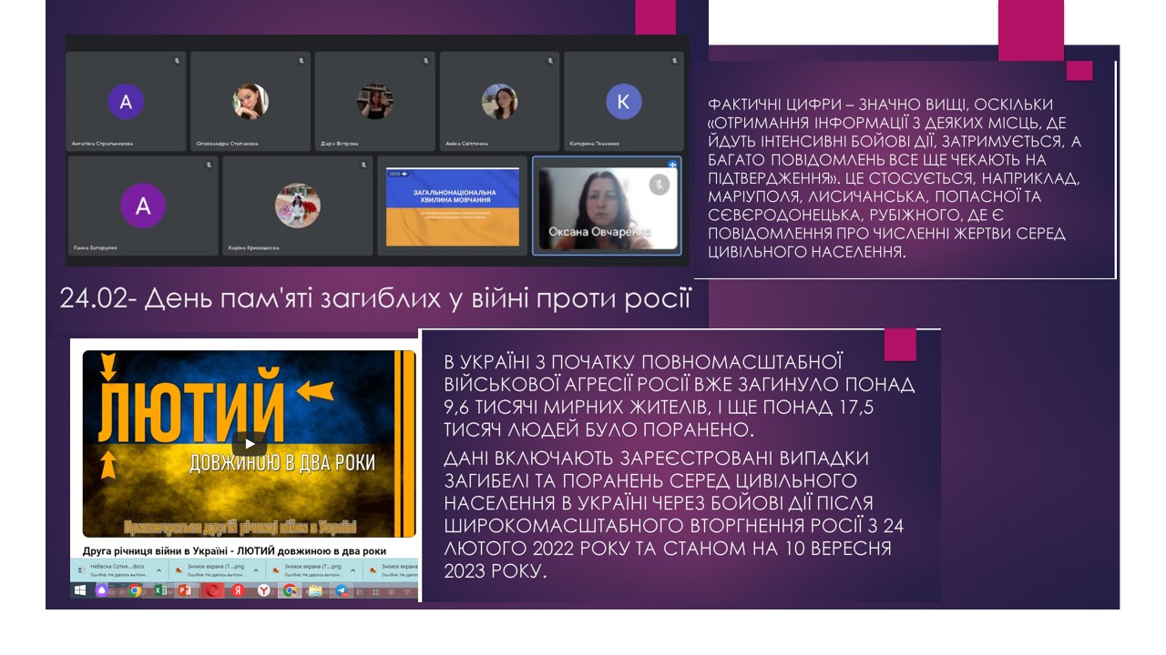Open Yandex Browser "Y" taskbar icon
The height and width of the screenshot is (655, 1166).
[x=264, y=590]
